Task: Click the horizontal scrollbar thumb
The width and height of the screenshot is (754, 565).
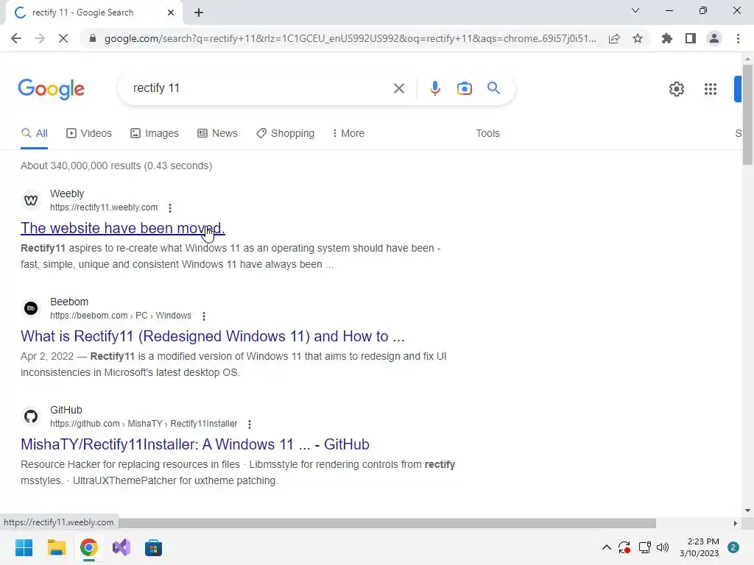Action: point(387,523)
